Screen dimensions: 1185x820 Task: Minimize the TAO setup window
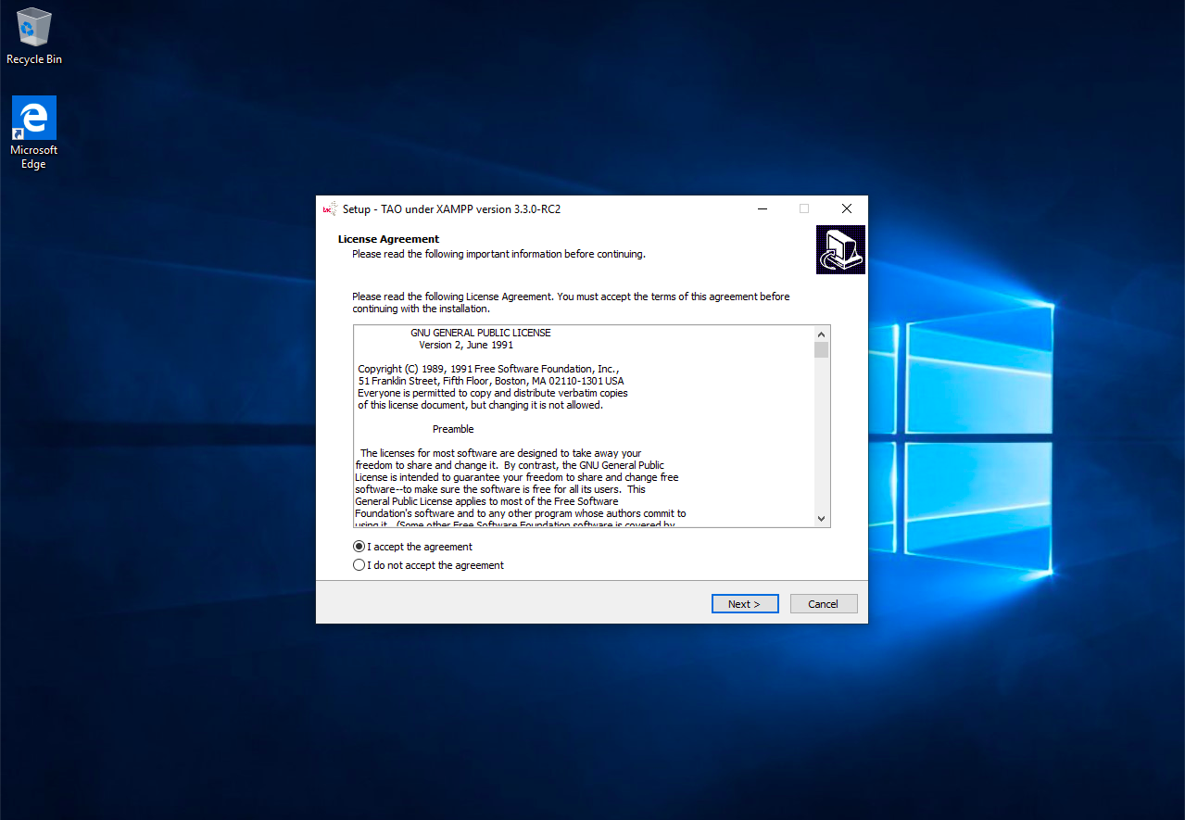762,208
